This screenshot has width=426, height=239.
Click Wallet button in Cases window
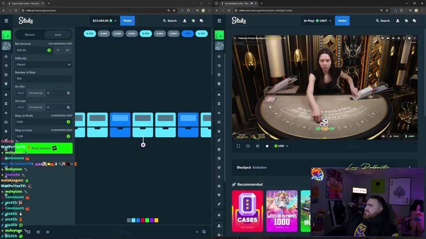coord(127,21)
